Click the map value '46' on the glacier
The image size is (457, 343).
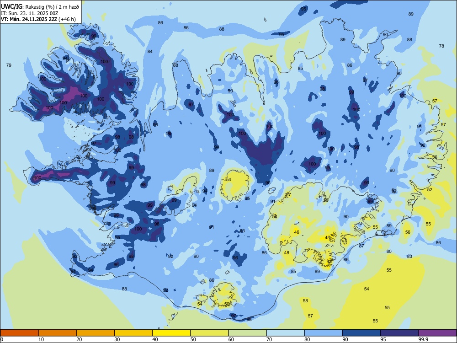coord(297,232)
